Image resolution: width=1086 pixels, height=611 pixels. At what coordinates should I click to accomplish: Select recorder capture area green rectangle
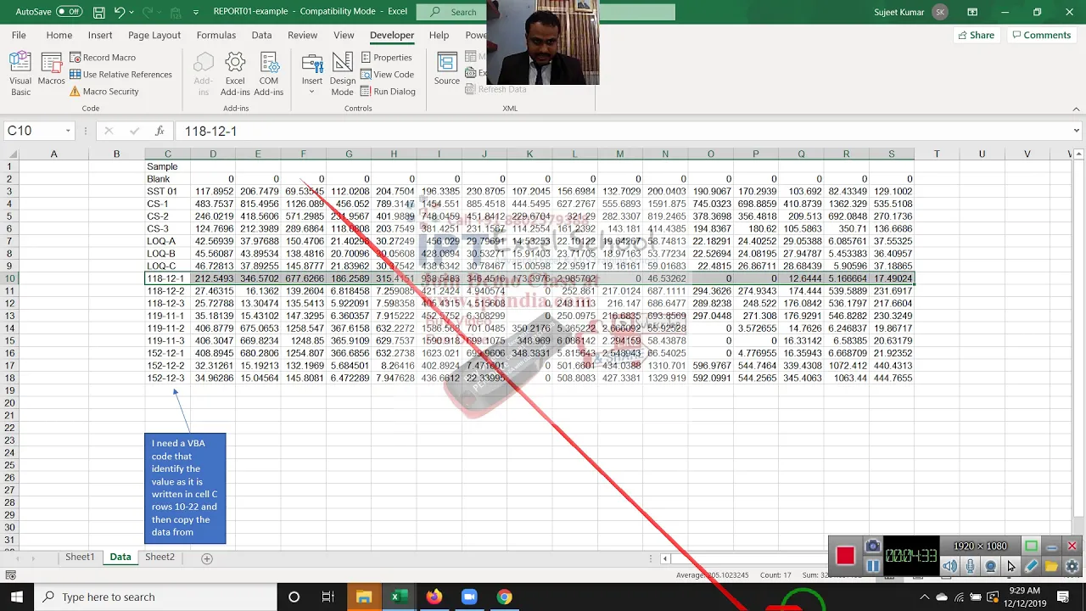(1031, 546)
